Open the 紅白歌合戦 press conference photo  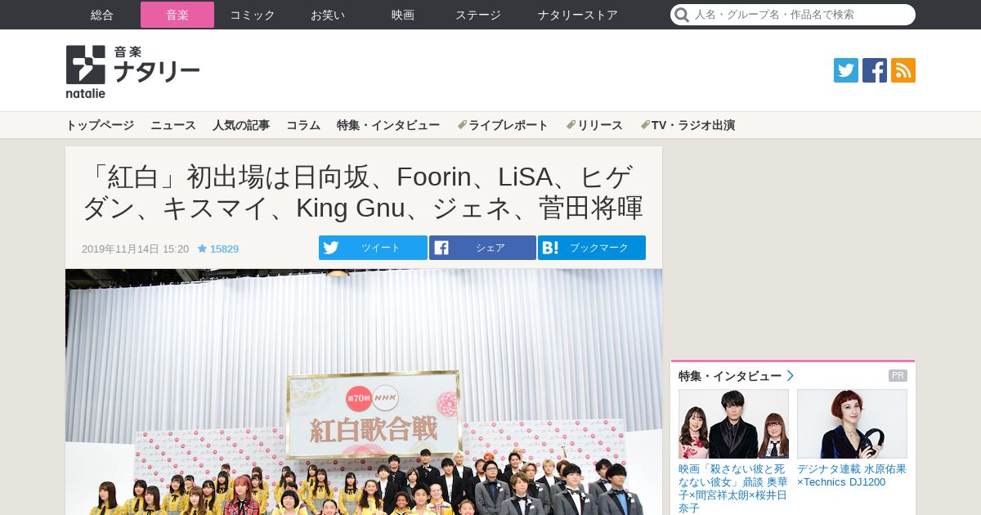[x=364, y=392]
